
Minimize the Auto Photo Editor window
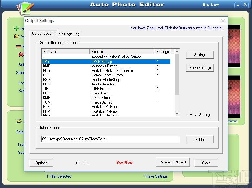coord(238,5)
